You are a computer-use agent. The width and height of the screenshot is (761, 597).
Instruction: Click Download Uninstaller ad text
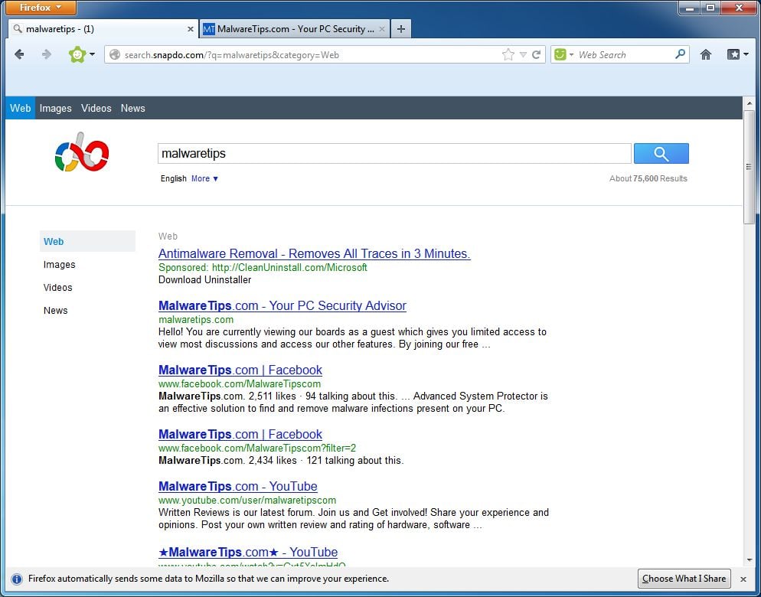tap(205, 280)
